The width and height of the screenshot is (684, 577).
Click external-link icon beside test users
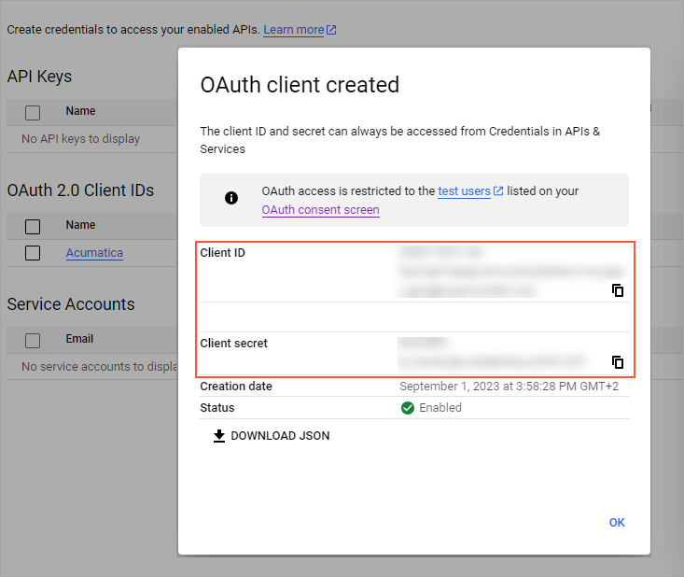pos(498,191)
